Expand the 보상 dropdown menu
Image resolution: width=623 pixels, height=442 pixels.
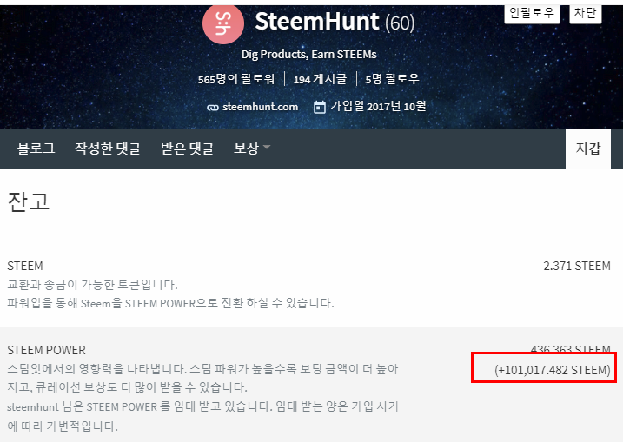click(252, 148)
